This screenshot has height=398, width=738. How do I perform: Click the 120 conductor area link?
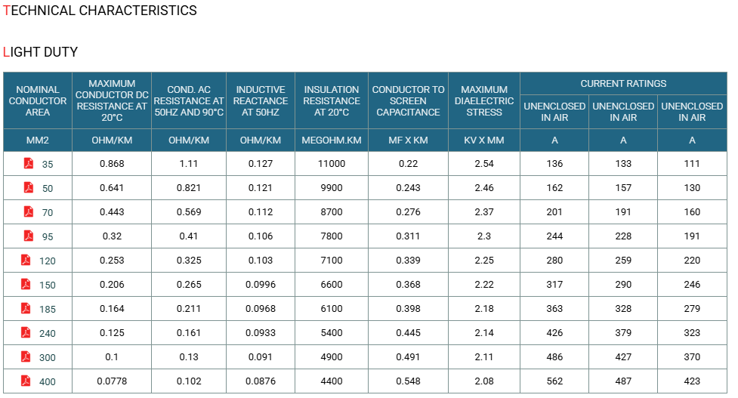[x=47, y=261]
